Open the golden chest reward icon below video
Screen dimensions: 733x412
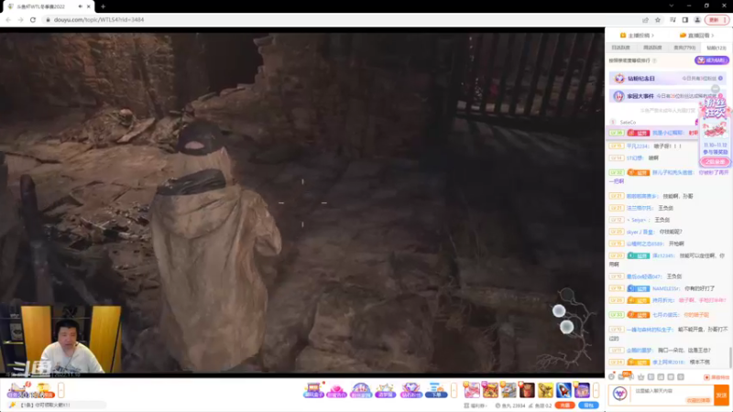pos(44,390)
